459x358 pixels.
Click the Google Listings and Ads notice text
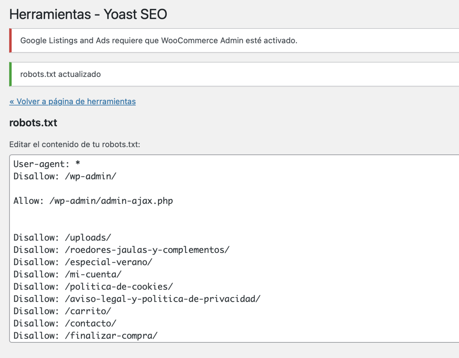click(159, 40)
